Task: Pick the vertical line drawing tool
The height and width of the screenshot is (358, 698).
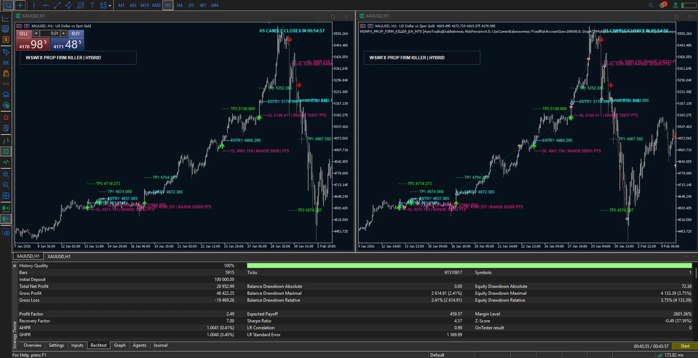Action: pyautogui.click(x=34, y=5)
